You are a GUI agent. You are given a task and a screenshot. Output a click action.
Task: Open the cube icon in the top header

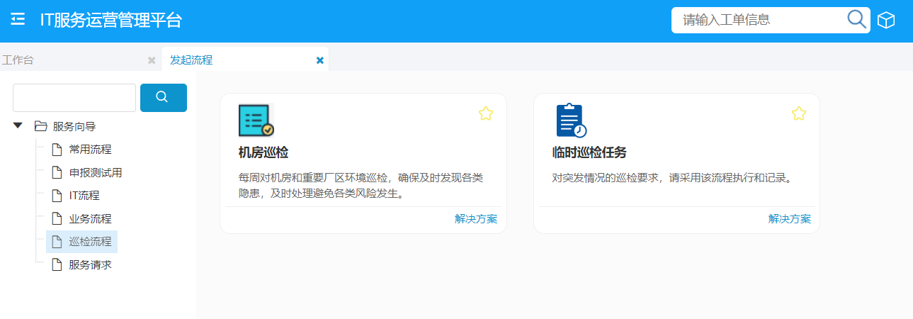click(x=886, y=21)
